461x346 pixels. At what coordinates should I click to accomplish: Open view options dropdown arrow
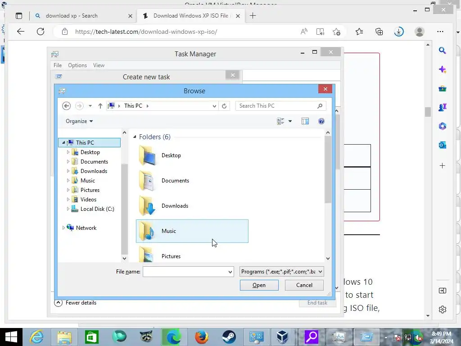pyautogui.click(x=290, y=121)
